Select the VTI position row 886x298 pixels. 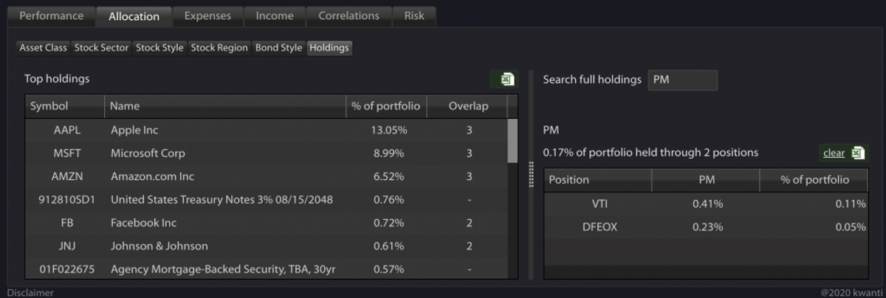coord(707,204)
